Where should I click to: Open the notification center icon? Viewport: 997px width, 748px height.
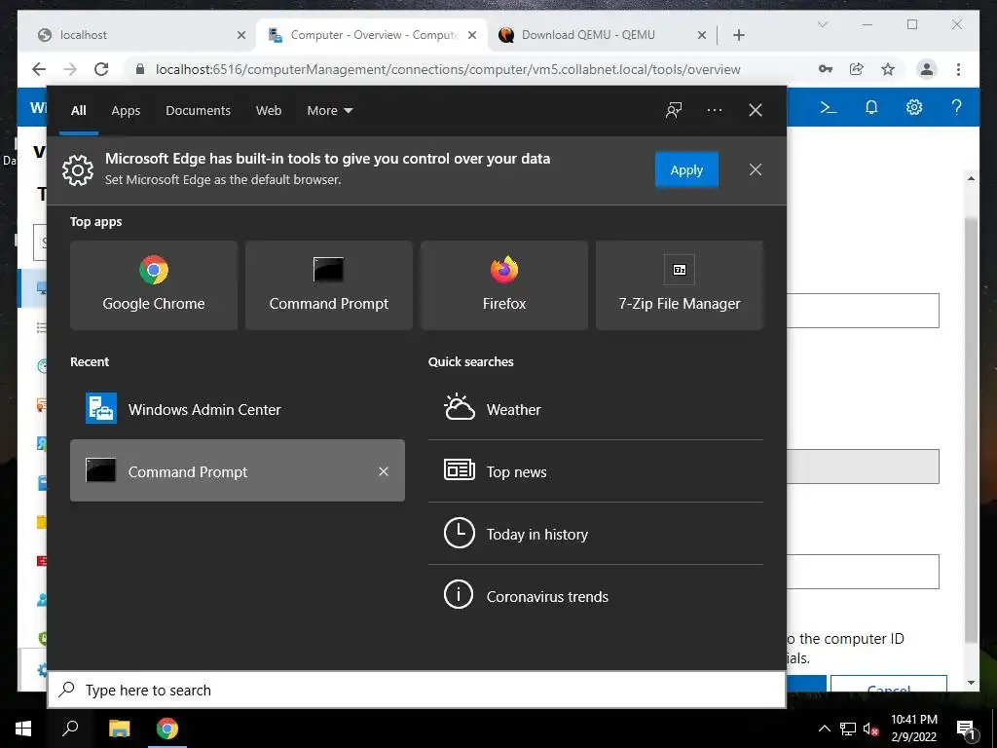pos(966,729)
